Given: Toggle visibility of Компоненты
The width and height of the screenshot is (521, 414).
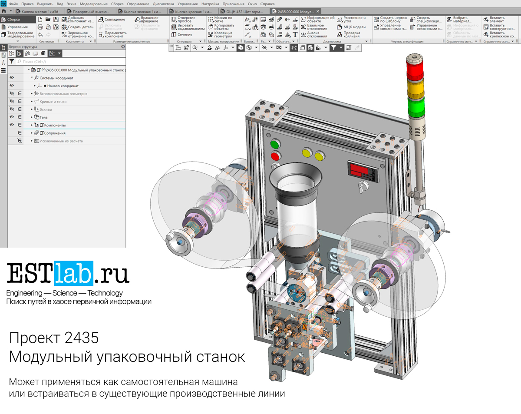Looking at the screenshot, I should pyautogui.click(x=12, y=125).
